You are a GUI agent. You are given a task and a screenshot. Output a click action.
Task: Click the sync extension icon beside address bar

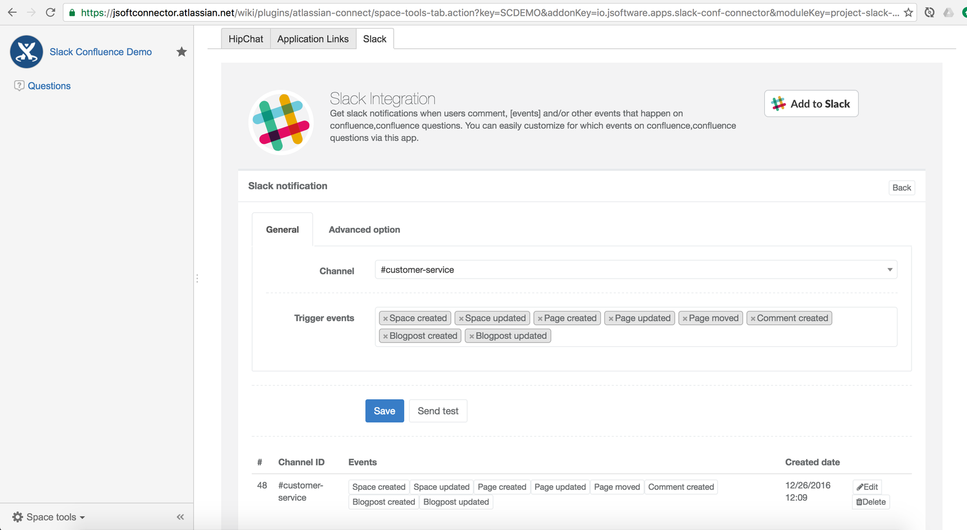tap(929, 12)
